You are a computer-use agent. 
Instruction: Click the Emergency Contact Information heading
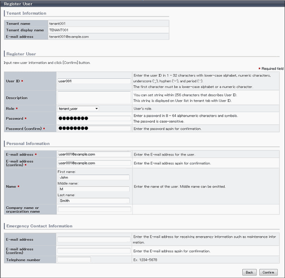pos(39,226)
